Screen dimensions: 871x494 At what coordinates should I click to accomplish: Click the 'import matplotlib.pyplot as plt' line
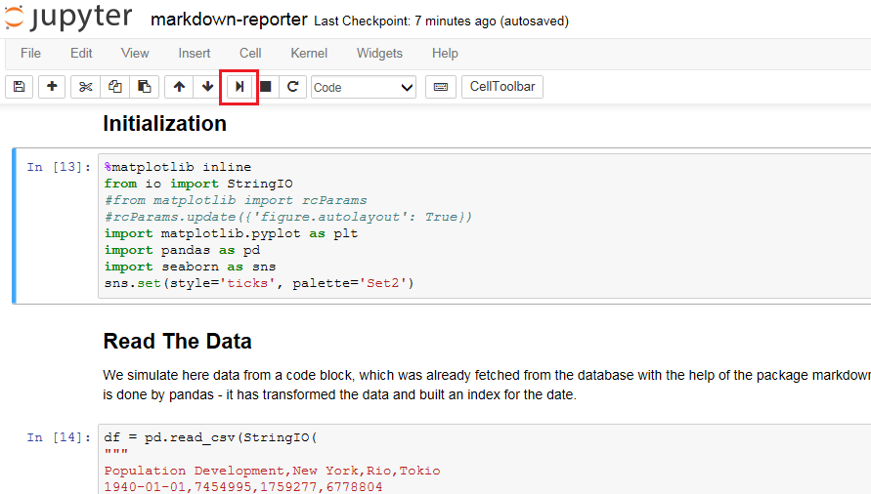[x=231, y=233]
